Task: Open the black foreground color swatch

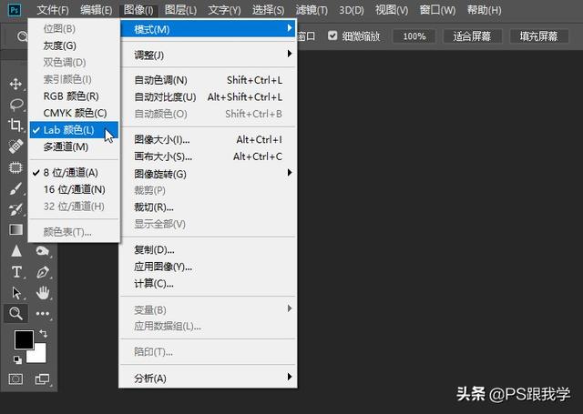Action: (23, 339)
